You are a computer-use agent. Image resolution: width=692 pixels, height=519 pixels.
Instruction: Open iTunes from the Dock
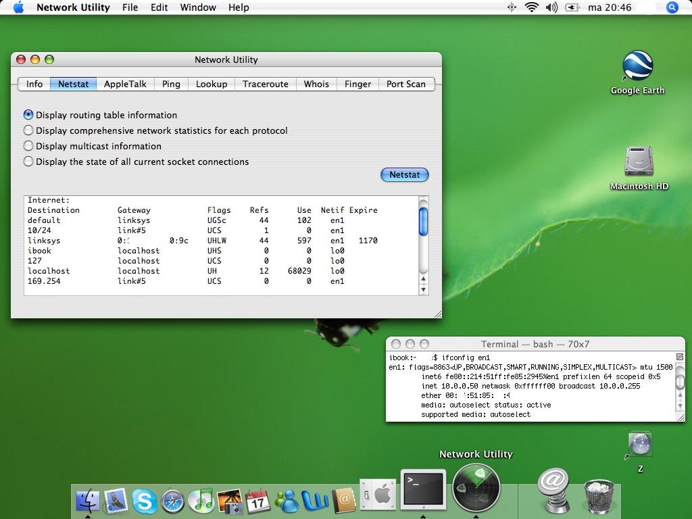(x=201, y=501)
